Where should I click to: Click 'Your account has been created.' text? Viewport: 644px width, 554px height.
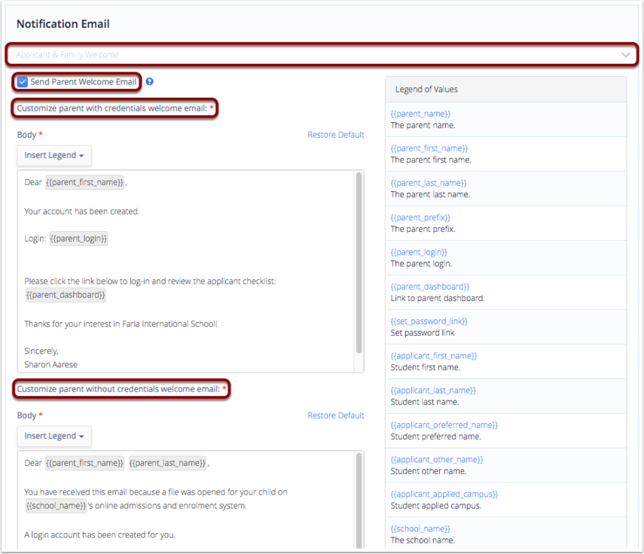(x=82, y=212)
